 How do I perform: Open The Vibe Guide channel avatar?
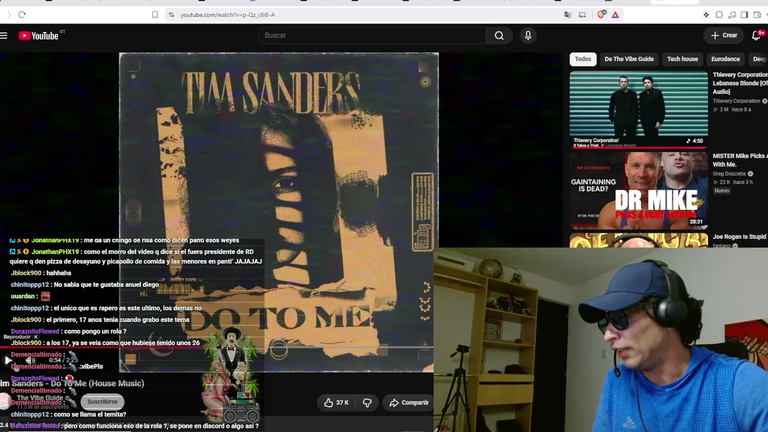pyautogui.click(x=6, y=402)
